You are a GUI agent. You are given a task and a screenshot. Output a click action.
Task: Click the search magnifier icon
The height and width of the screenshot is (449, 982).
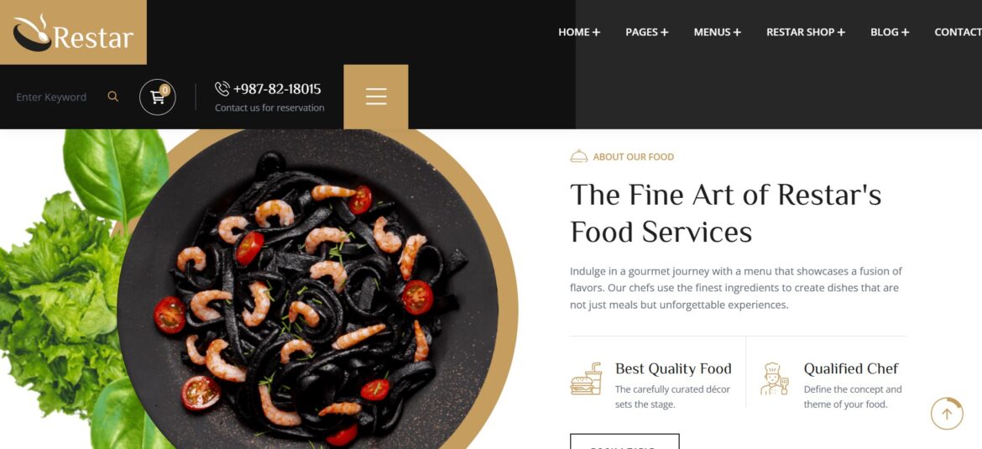[112, 97]
